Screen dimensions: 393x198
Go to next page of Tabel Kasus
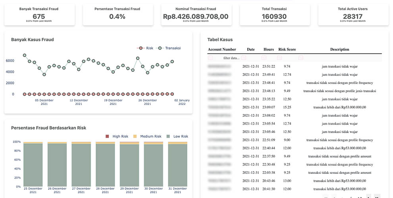click(x=369, y=197)
